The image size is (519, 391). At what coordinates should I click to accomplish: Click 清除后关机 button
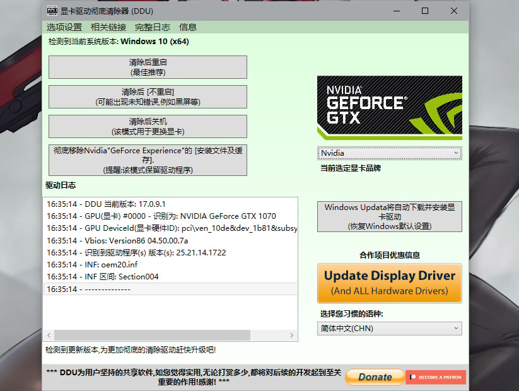pos(148,127)
